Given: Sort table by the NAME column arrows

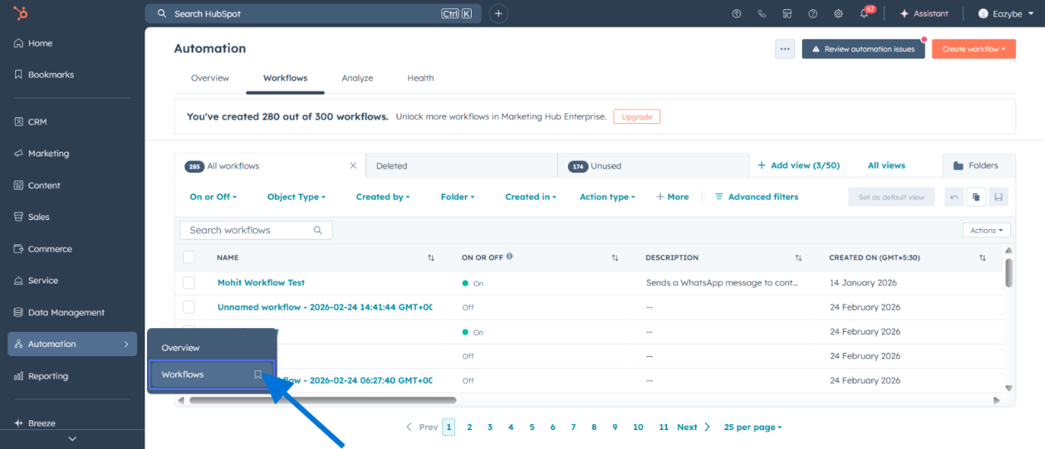Looking at the screenshot, I should pyautogui.click(x=431, y=258).
